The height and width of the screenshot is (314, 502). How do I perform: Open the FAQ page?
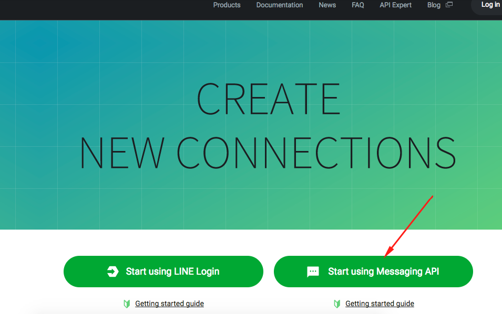coord(357,5)
